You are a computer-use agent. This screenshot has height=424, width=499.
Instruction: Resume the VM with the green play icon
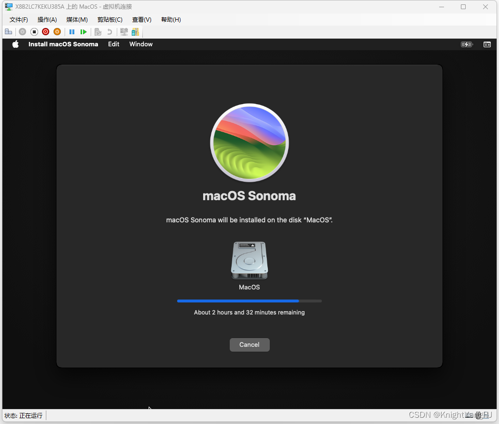pyautogui.click(x=83, y=31)
